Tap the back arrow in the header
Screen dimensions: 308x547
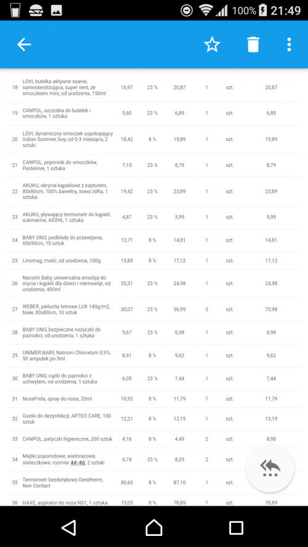click(24, 44)
